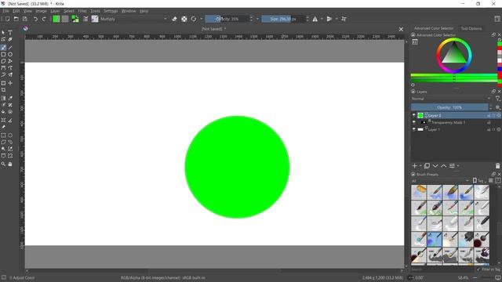Viewport: 502px width, 282px height.
Task: Move layer down with the down arrow
Action: pos(435,165)
